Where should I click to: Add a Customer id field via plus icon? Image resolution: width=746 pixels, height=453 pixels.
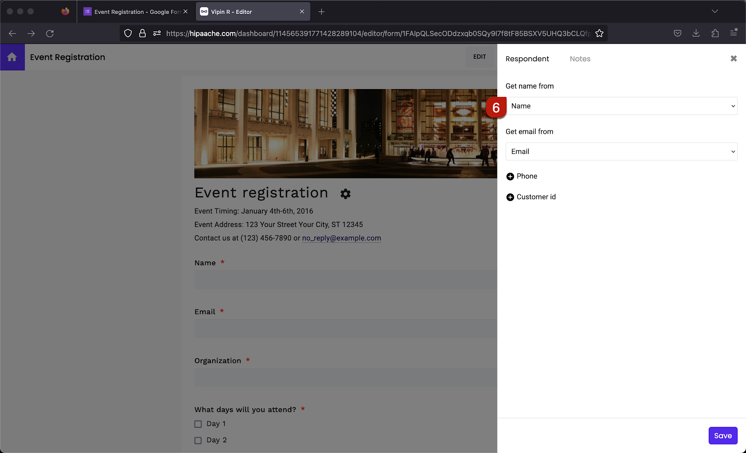[x=511, y=197]
